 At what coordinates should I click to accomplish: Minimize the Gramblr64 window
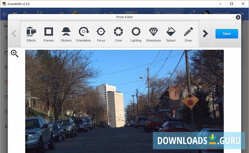(x=220, y=4)
